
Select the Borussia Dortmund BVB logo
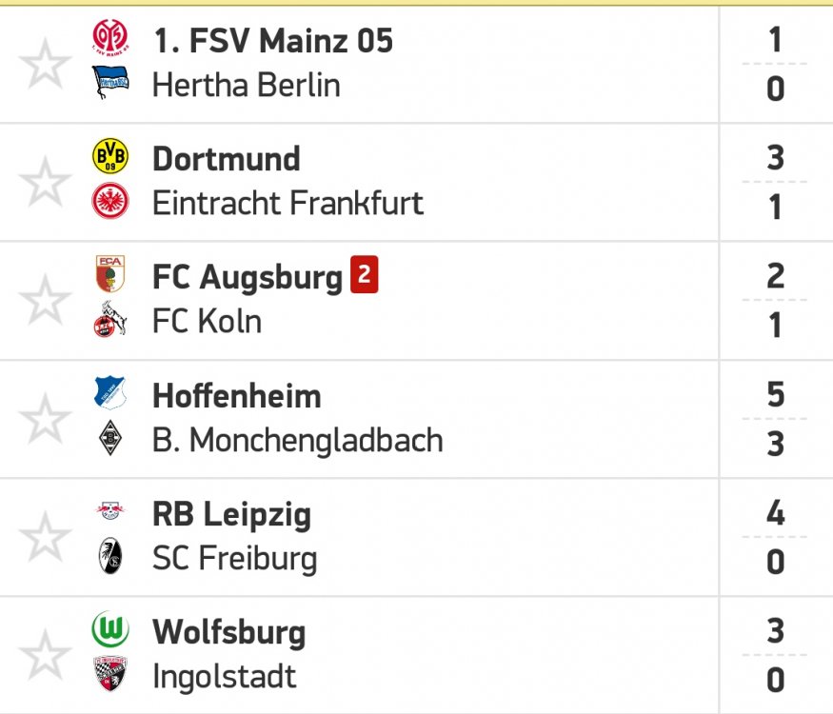pos(110,156)
